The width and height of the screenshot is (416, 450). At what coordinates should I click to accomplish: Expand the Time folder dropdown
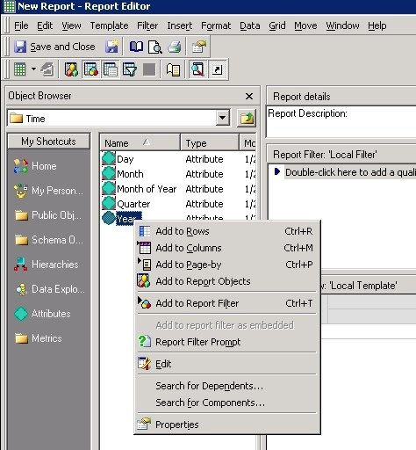pyautogui.click(x=223, y=118)
